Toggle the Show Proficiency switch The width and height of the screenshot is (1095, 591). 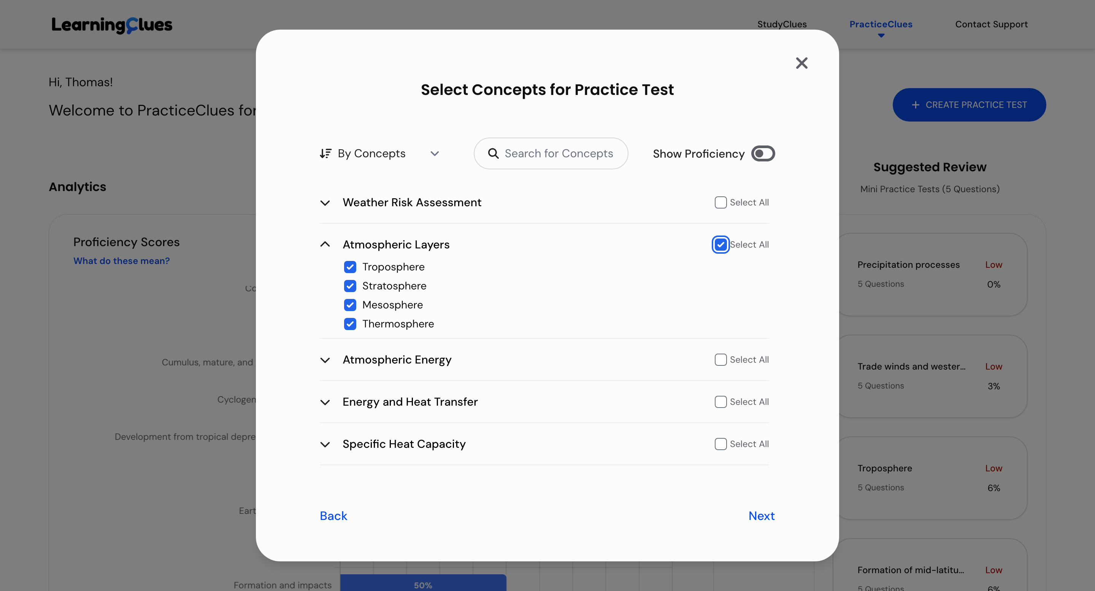pyautogui.click(x=763, y=154)
